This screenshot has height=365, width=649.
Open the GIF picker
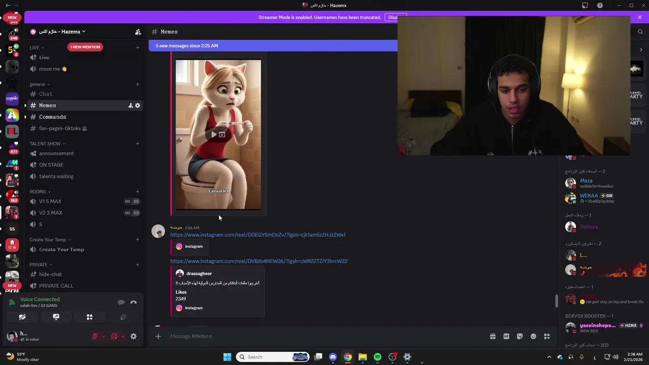click(506, 336)
